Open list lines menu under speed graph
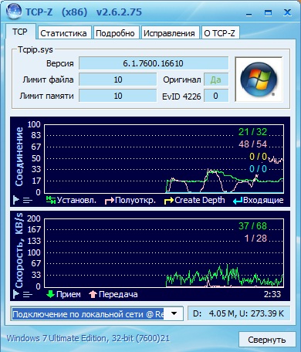The width and height of the screenshot is (301, 352). point(27,294)
